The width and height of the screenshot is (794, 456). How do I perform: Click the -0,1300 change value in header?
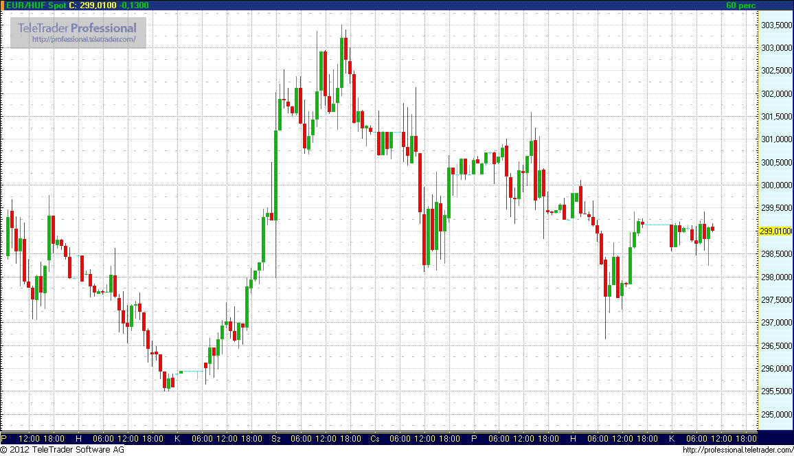134,5
